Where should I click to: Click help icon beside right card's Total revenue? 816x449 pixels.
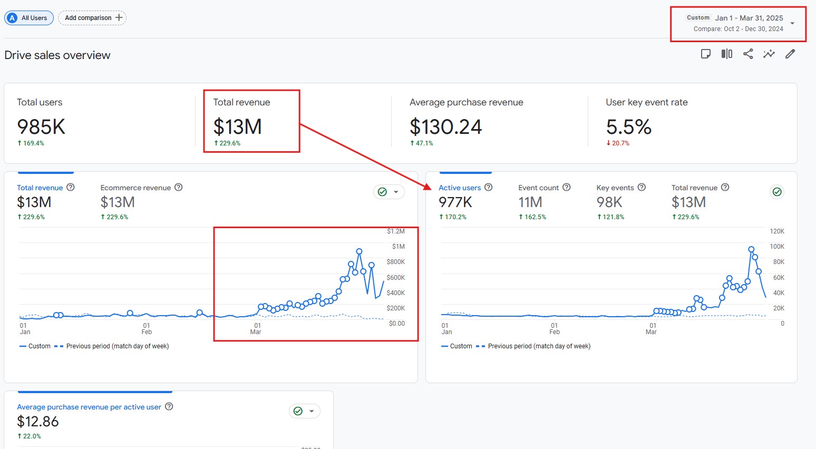point(725,187)
